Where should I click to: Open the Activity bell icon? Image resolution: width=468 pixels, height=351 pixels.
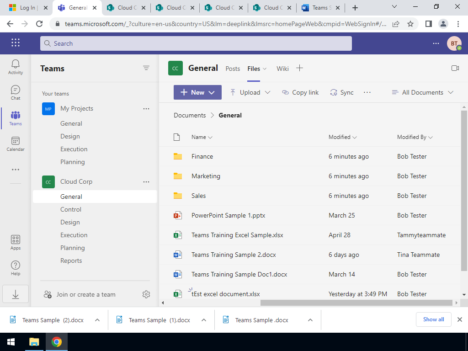coord(16,67)
